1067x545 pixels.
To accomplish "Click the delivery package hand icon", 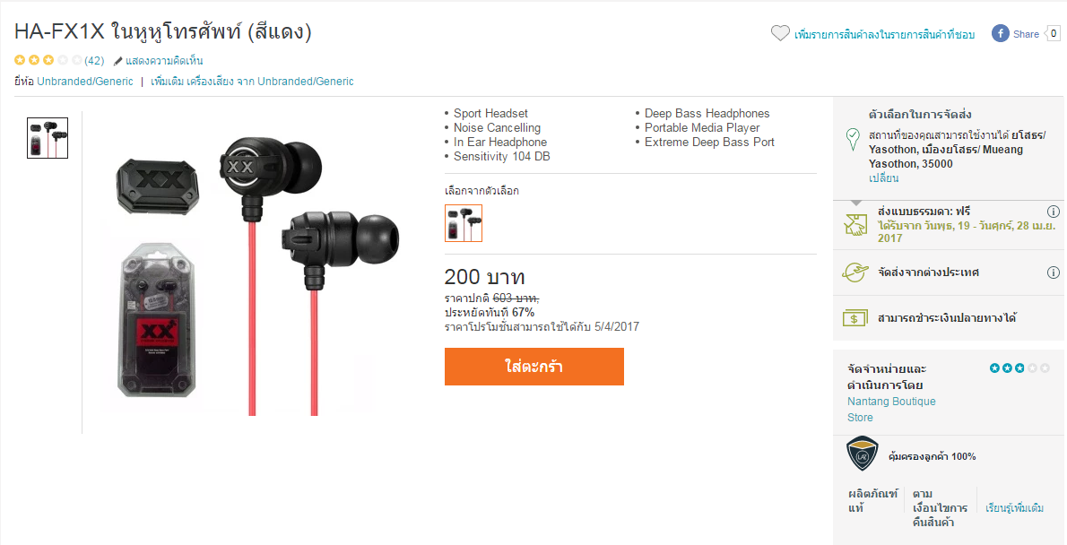I will point(855,224).
